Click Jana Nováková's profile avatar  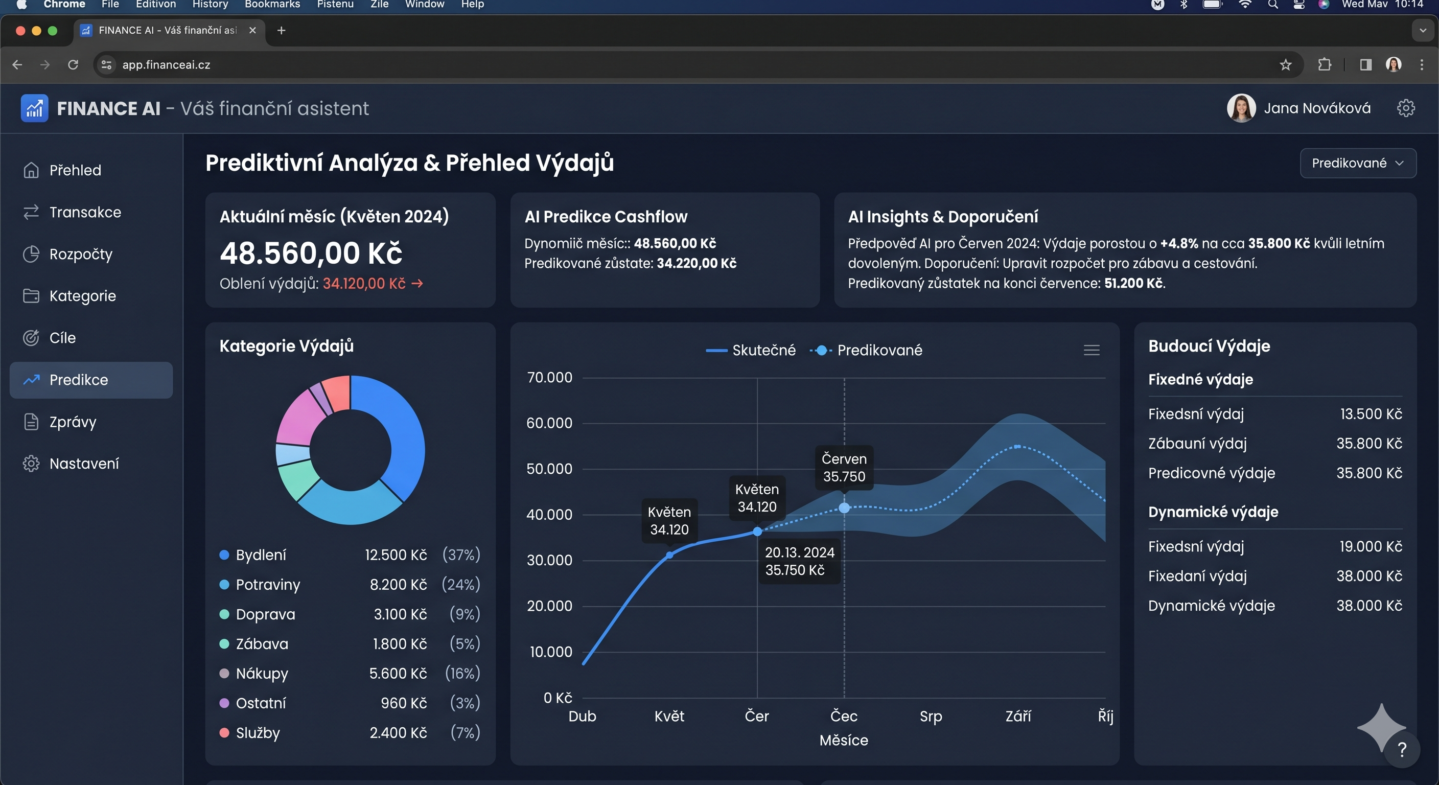[1241, 108]
